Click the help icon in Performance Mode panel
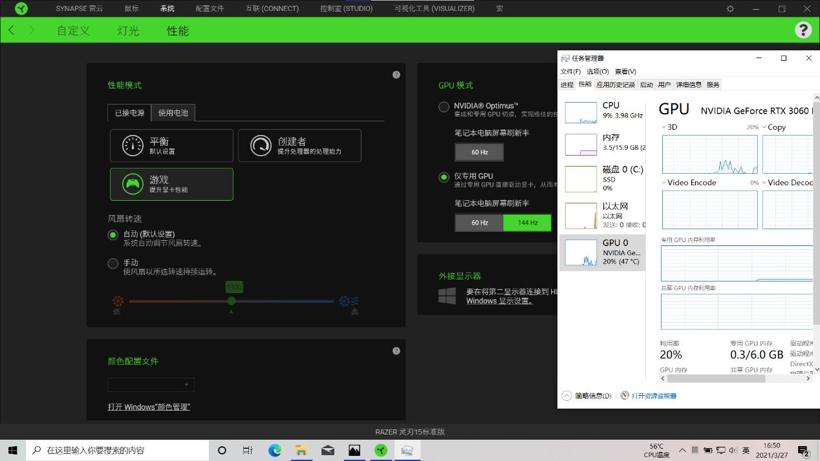Viewport: 820px width, 461px height. coord(396,75)
